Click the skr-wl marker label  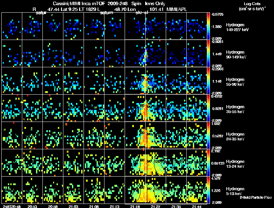142,13
